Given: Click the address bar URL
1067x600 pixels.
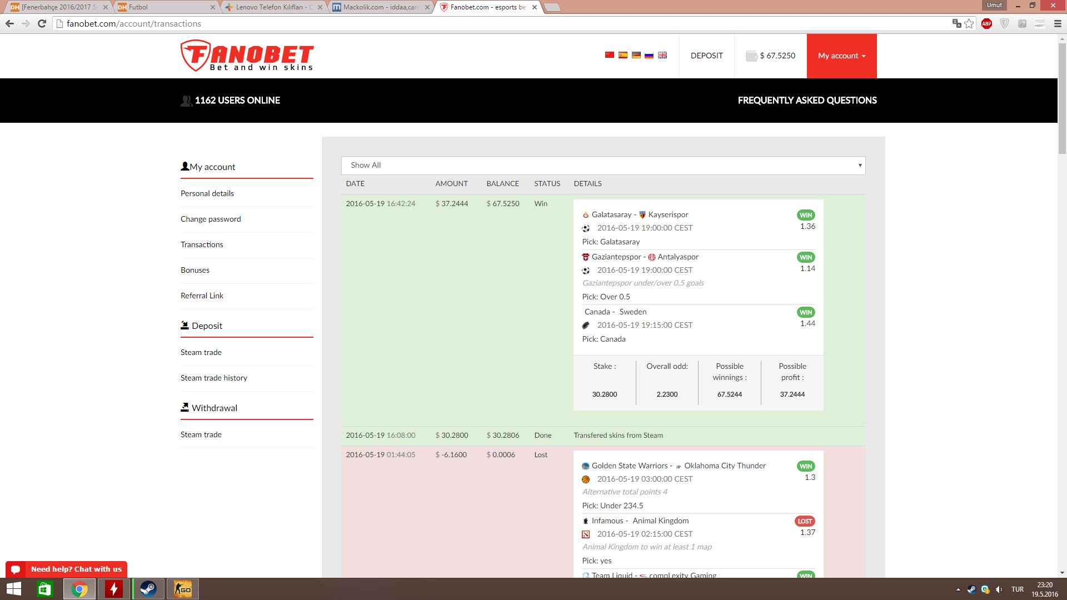Looking at the screenshot, I should pyautogui.click(x=133, y=23).
